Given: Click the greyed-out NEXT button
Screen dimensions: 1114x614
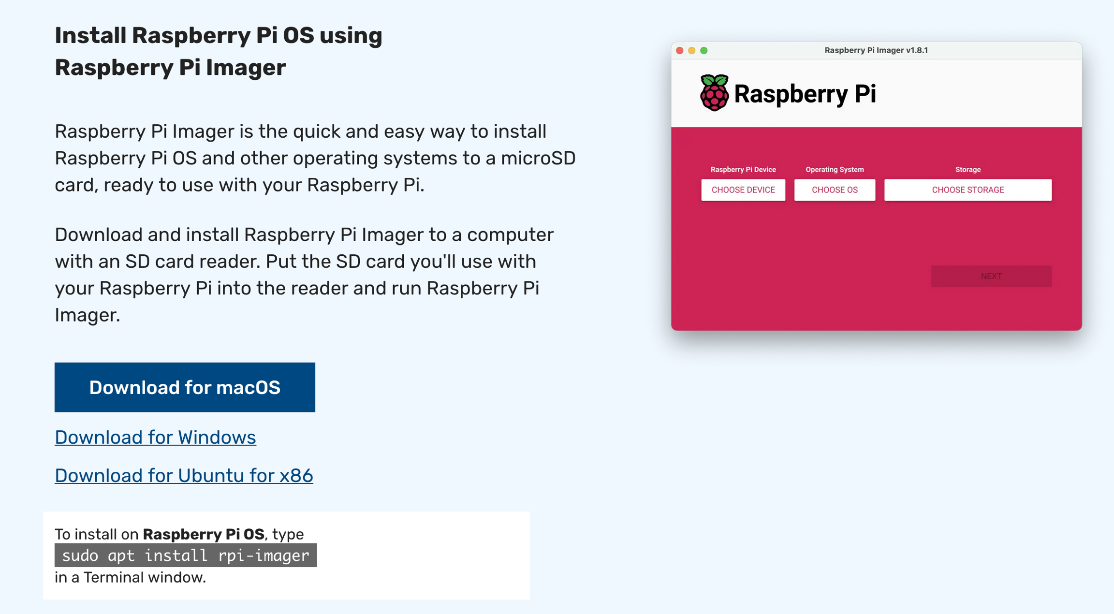Looking at the screenshot, I should 991,276.
